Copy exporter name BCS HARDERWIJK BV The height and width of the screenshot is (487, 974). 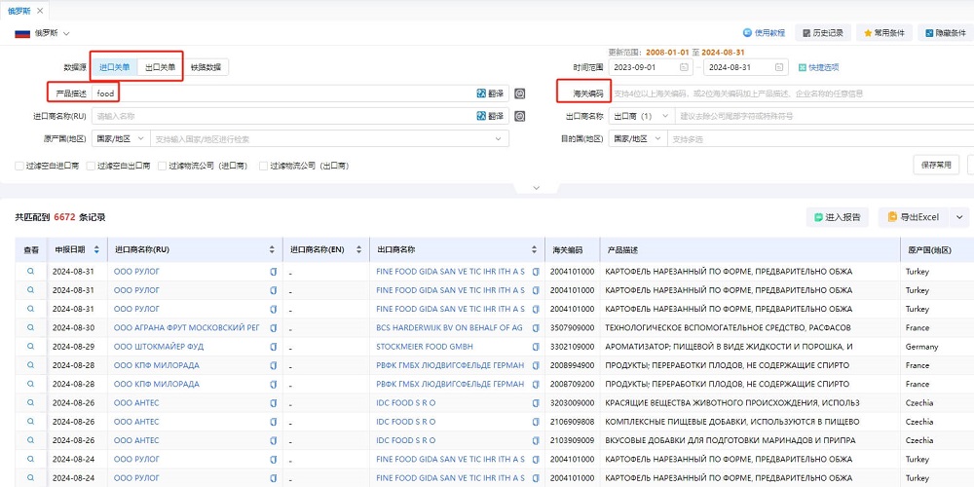click(536, 328)
